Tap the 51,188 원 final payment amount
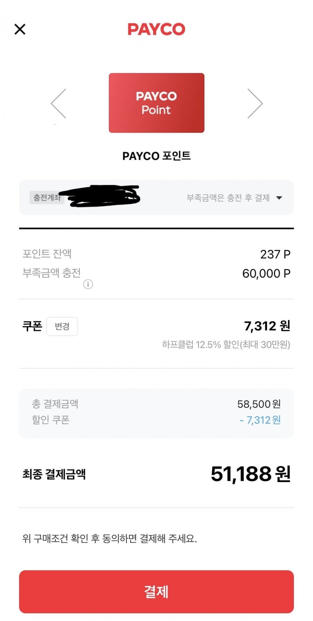 250,474
